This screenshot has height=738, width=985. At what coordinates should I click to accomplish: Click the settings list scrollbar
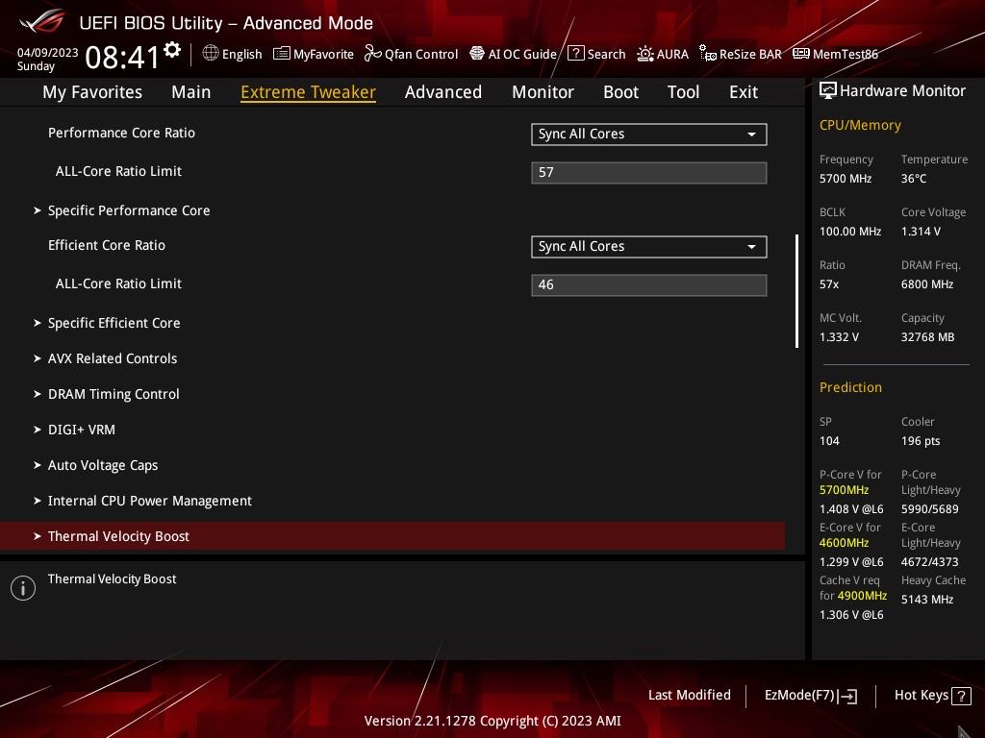pyautogui.click(x=796, y=291)
